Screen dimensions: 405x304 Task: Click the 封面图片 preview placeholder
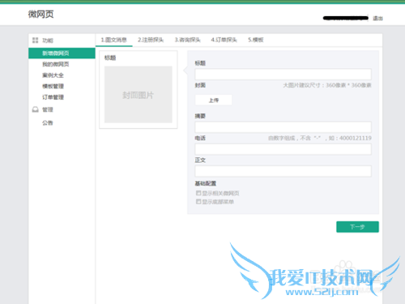coord(139,95)
